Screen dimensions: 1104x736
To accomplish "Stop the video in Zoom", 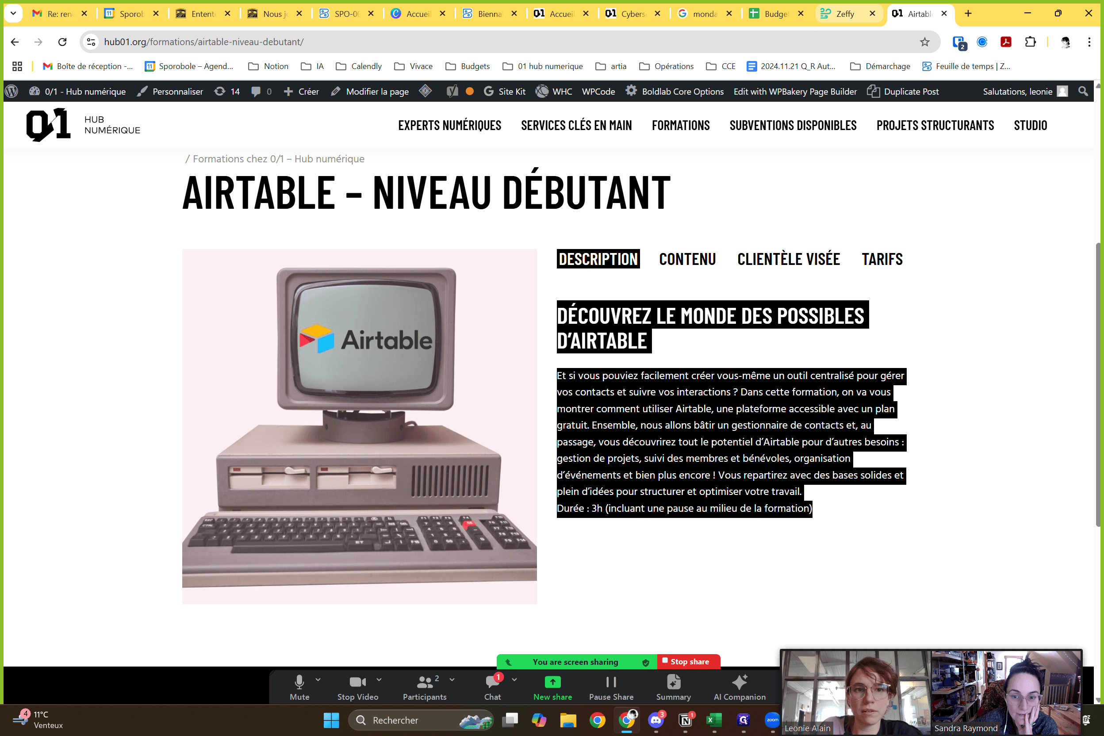I will click(358, 687).
